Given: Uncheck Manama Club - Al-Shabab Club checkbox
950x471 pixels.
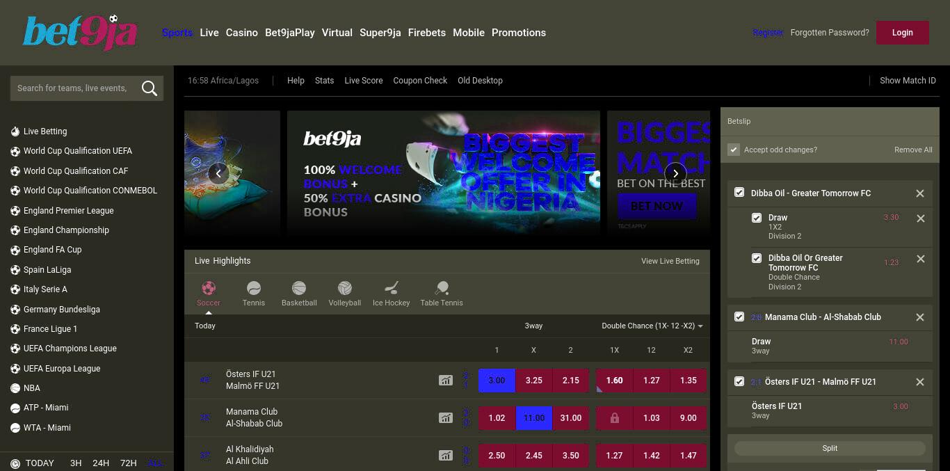Looking at the screenshot, I should coord(739,317).
